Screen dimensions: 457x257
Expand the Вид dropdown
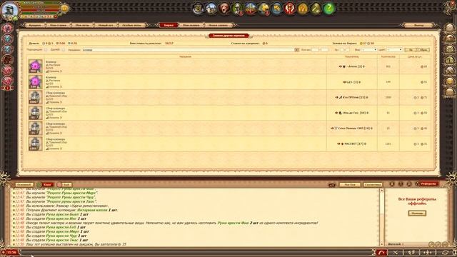coord(369,50)
